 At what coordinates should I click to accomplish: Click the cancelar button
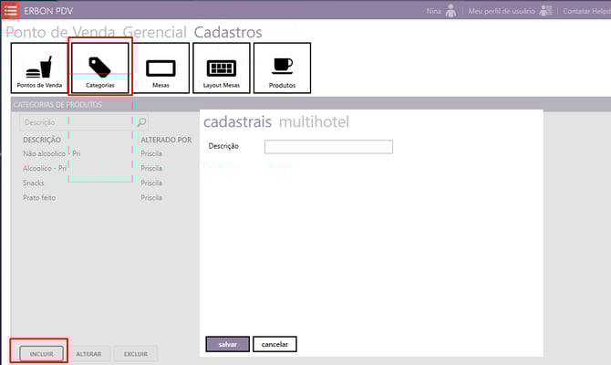click(274, 344)
